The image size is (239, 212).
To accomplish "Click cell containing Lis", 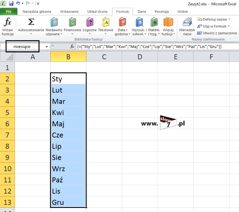I will pyautogui.click(x=68, y=191).
